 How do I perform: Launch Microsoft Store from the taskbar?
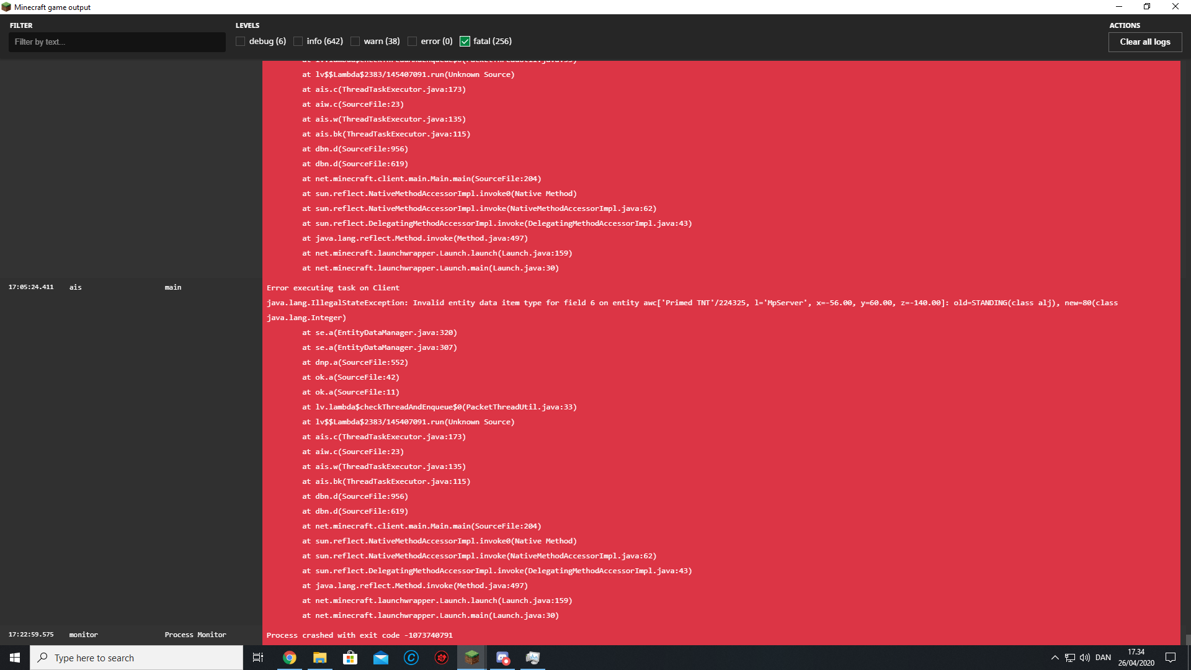(x=350, y=658)
